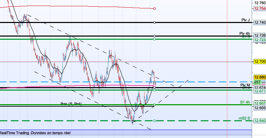The image size is (266, 138).
Task: Click the circle handle on the Piv J line
Action: coord(154,22)
